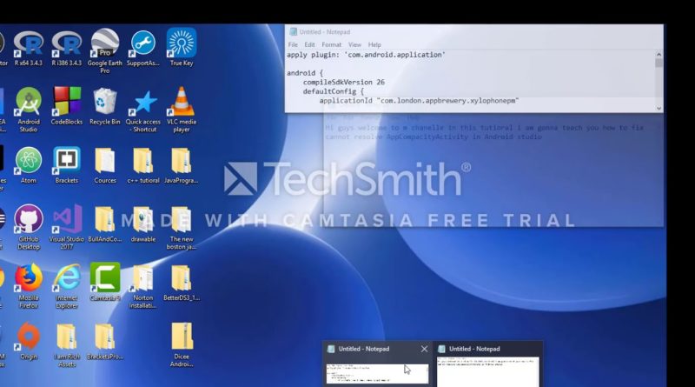The image size is (695, 387).
Task: Click the Untitled - Notepad title bar
Action: click(473, 32)
